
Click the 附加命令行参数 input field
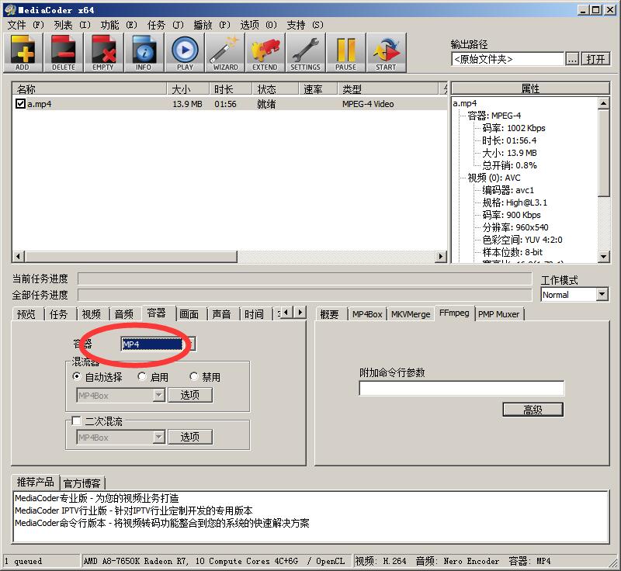coord(461,388)
